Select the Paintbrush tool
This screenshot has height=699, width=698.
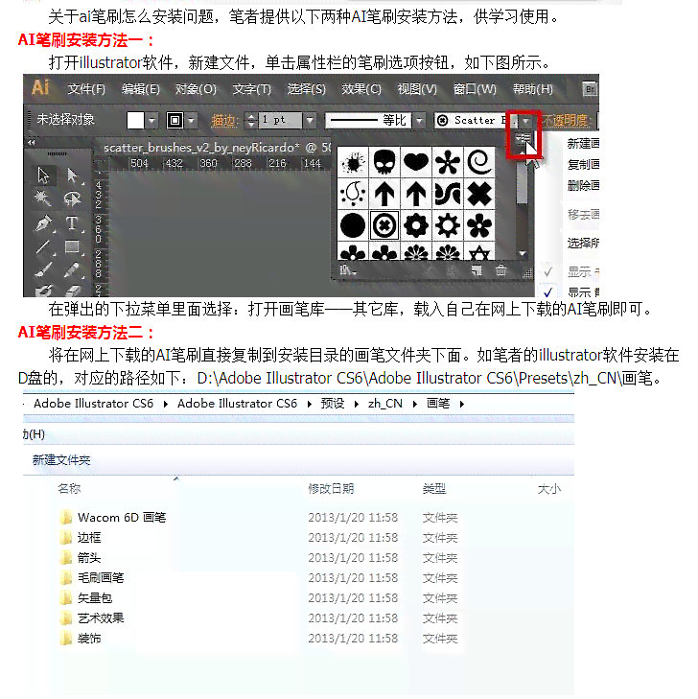tap(43, 269)
